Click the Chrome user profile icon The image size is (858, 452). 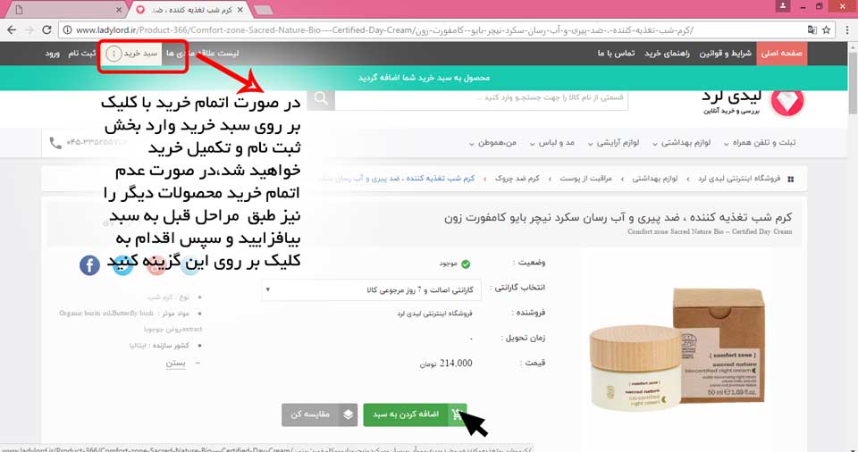tap(783, 6)
